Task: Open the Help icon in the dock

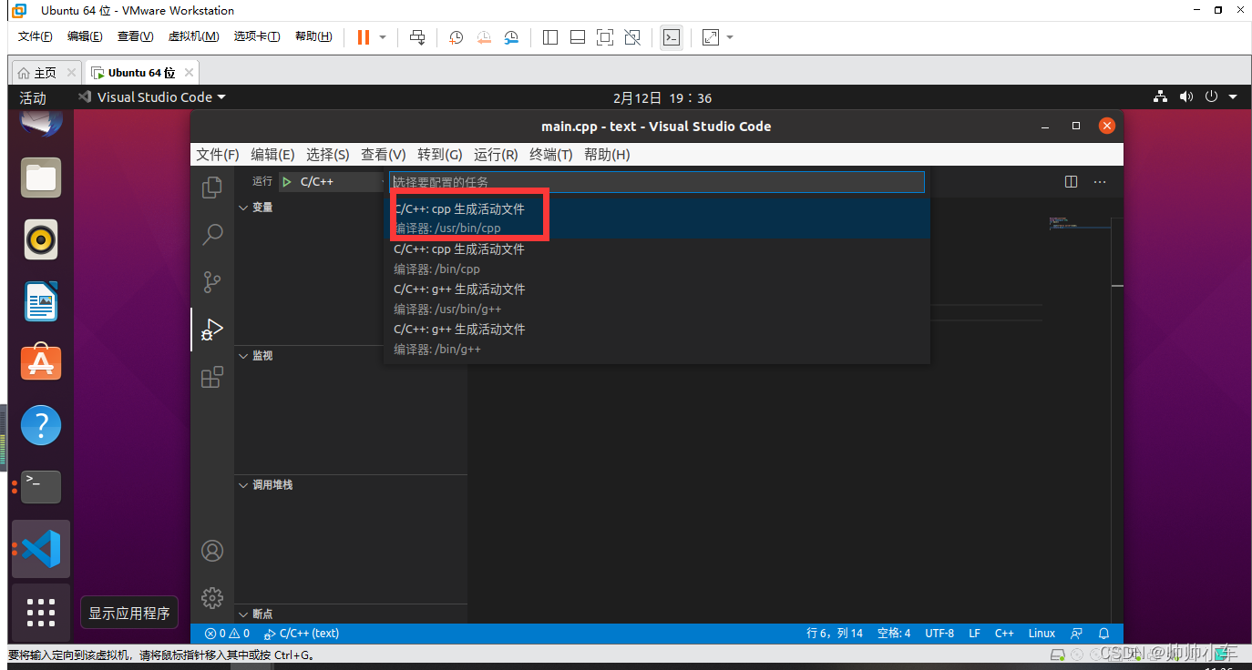Action: (41, 424)
